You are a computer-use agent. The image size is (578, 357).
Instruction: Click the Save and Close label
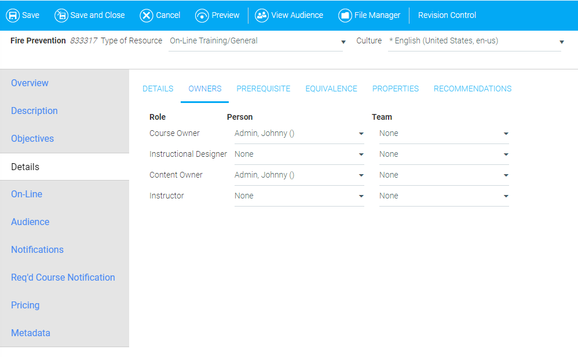[97, 15]
